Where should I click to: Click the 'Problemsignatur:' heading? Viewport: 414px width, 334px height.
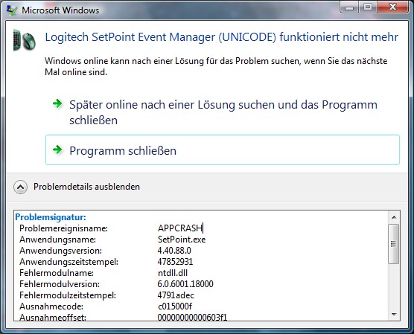coord(51,217)
